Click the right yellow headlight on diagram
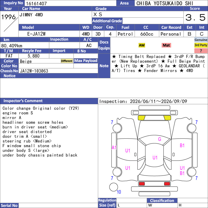 pyautogui.click(x=167, y=118)
